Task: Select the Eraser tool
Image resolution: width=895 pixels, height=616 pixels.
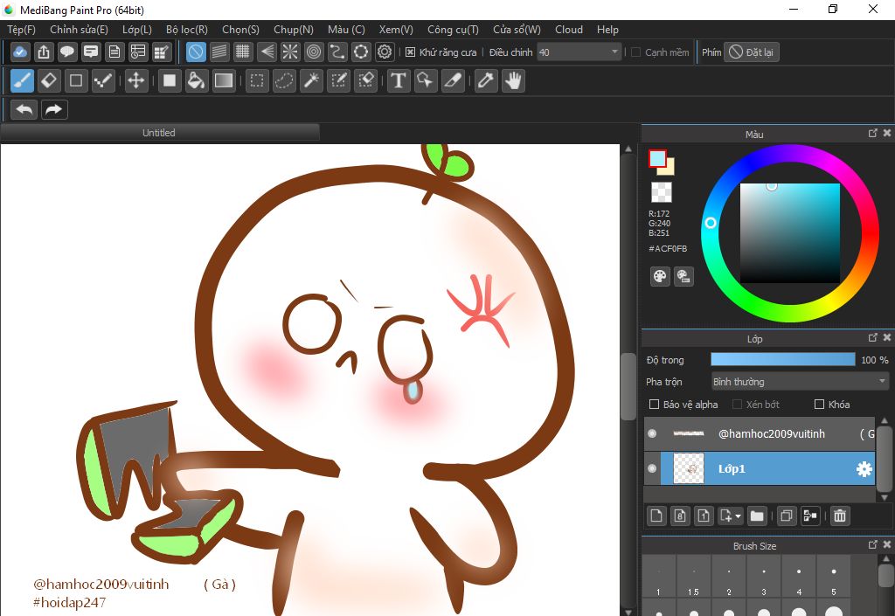Action: pyautogui.click(x=49, y=80)
